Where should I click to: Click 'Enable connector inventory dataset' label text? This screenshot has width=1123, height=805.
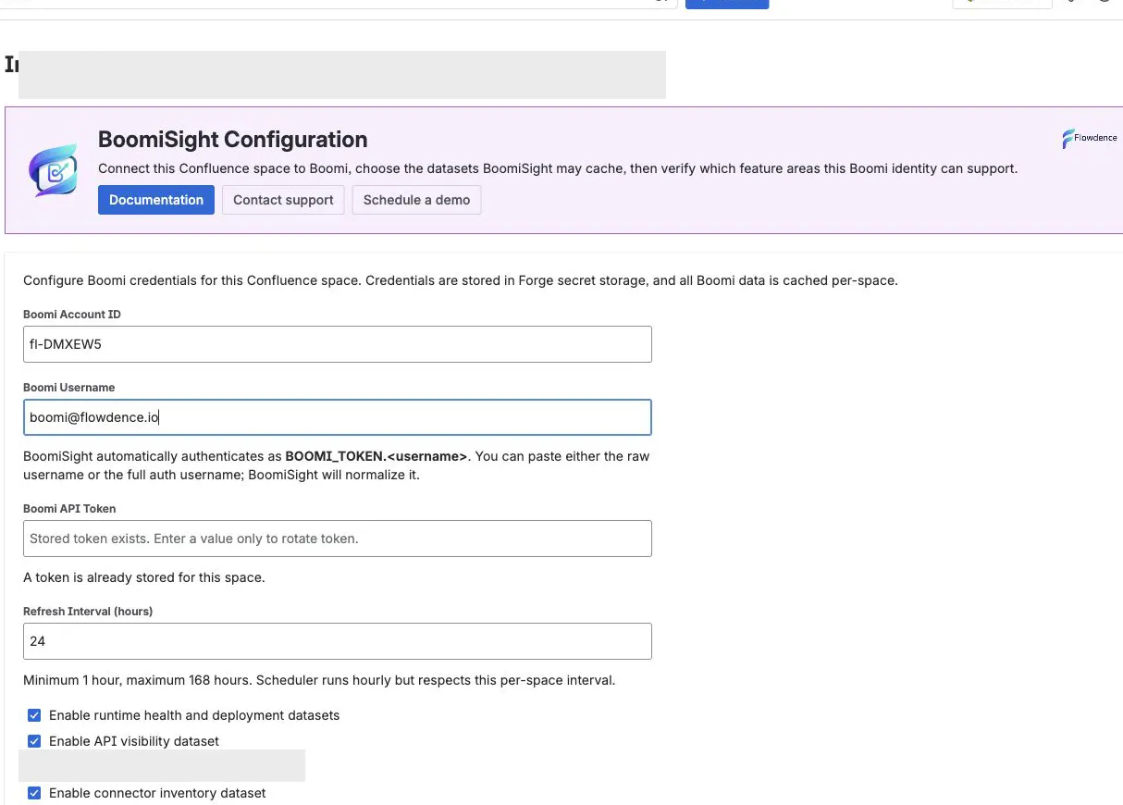coord(157,793)
